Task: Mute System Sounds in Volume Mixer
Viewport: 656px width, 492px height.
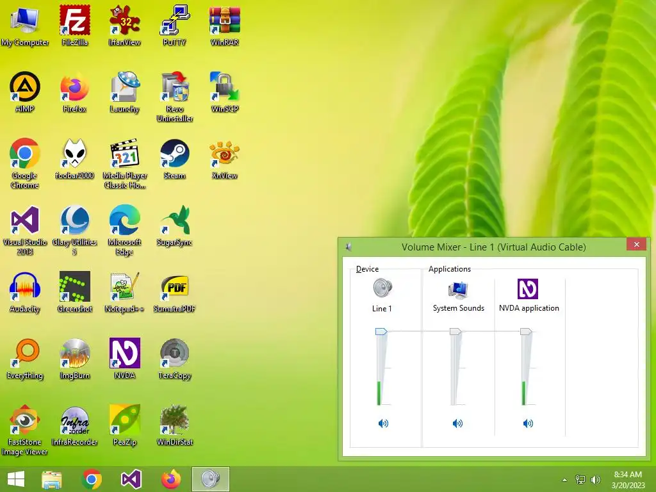Action: pyautogui.click(x=457, y=423)
